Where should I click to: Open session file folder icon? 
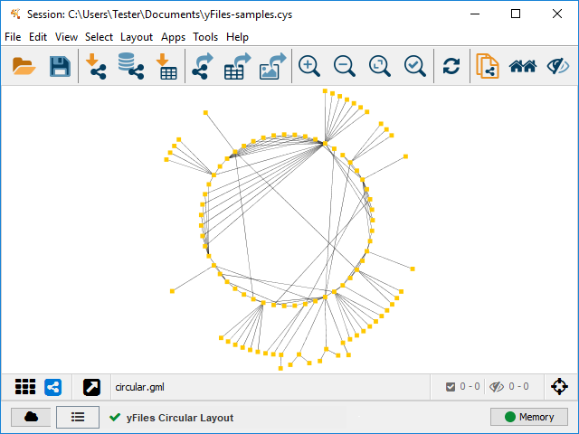click(24, 66)
